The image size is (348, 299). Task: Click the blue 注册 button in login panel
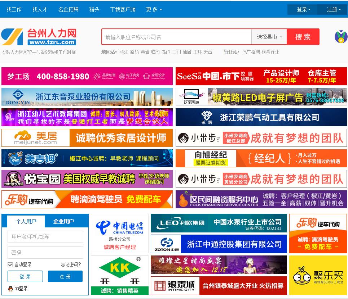point(65,276)
